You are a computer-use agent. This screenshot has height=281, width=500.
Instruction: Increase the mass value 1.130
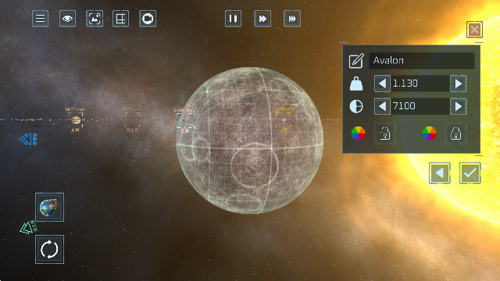point(459,84)
